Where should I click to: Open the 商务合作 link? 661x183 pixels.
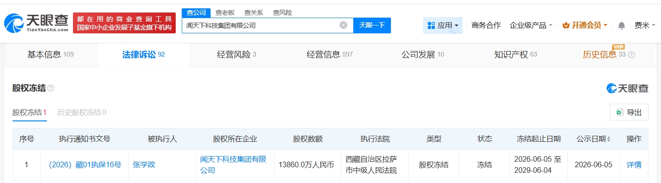click(486, 25)
